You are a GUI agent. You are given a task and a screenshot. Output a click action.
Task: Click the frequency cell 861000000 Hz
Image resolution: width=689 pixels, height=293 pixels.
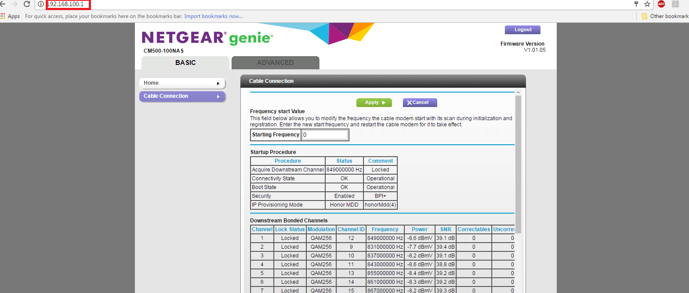[385, 282]
